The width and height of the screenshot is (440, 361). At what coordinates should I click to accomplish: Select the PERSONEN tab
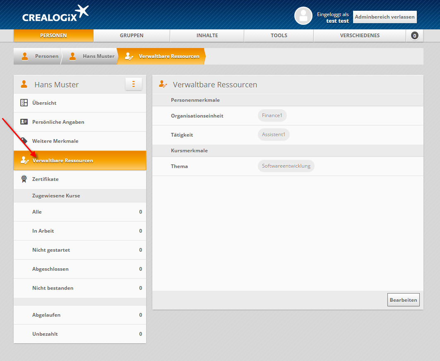click(x=53, y=36)
